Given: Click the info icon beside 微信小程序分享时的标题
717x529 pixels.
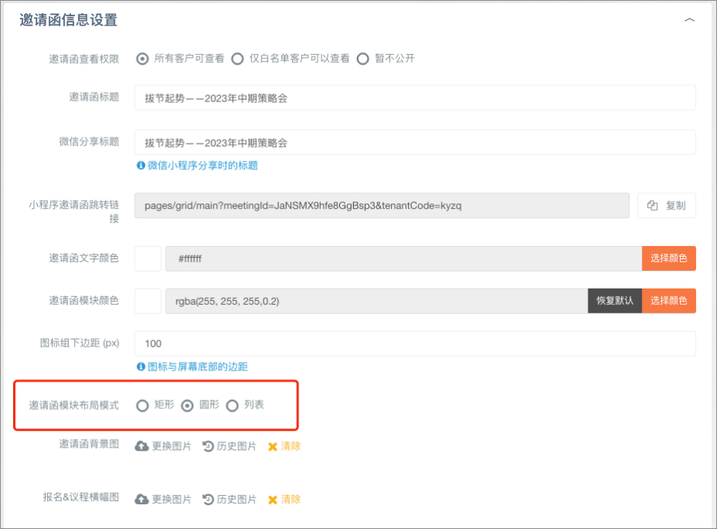Looking at the screenshot, I should coord(141,166).
